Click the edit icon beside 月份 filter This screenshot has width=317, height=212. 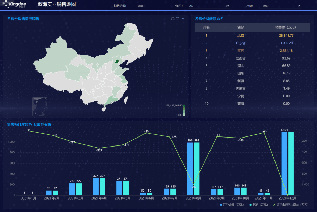pos(299,6)
